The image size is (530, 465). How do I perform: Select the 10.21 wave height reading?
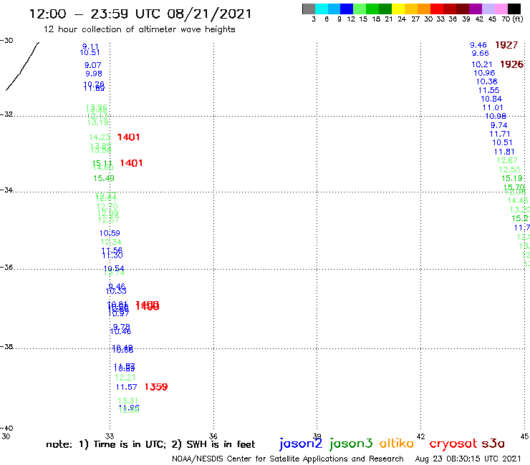(482, 64)
